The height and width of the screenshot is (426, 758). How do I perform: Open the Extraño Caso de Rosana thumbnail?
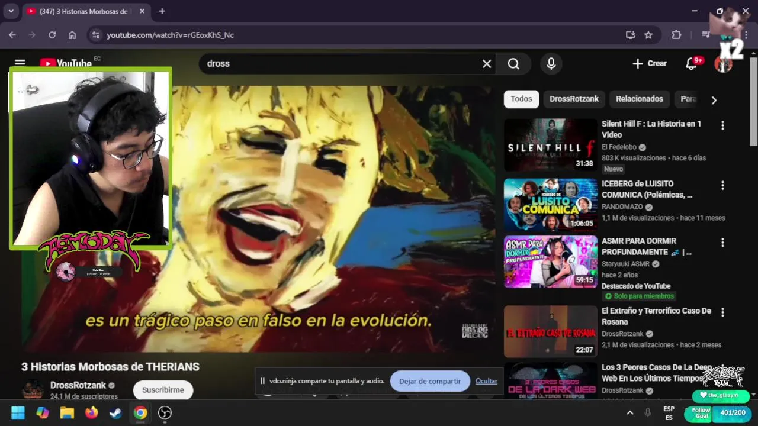551,331
